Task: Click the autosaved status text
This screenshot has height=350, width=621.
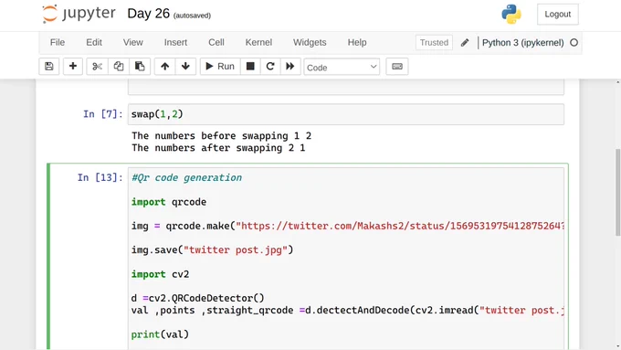Action: click(192, 16)
